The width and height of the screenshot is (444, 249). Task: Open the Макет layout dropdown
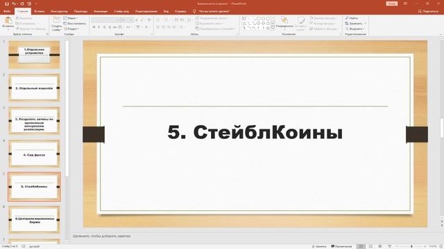[71, 18]
